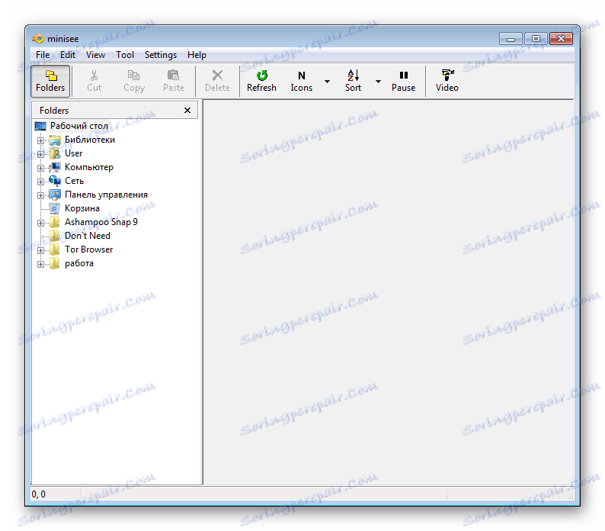
Task: Select the Ashampoo Snap 9 label
Action: pos(101,222)
